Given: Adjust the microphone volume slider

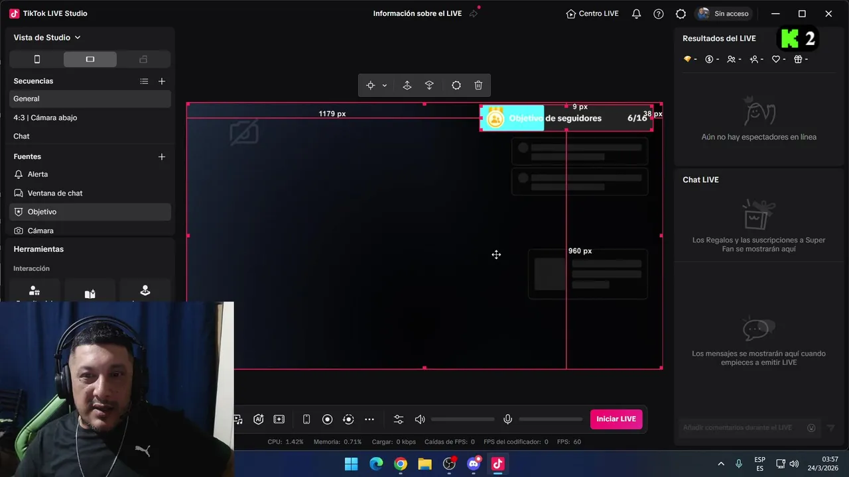Looking at the screenshot, I should coord(551,419).
